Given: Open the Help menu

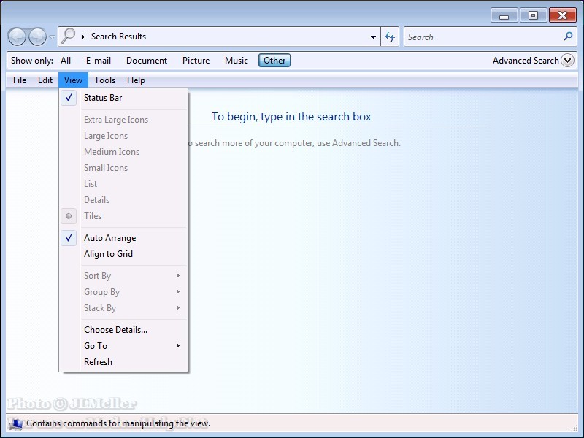Looking at the screenshot, I should tap(136, 80).
